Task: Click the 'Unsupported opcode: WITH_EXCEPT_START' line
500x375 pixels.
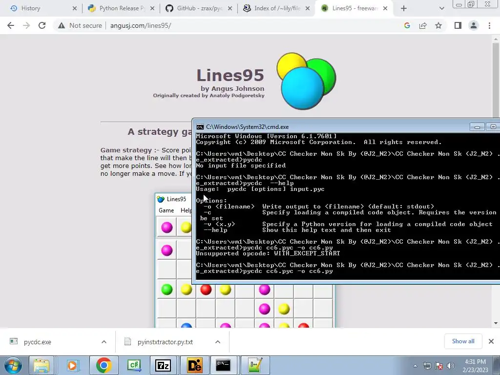Action: tap(268, 253)
